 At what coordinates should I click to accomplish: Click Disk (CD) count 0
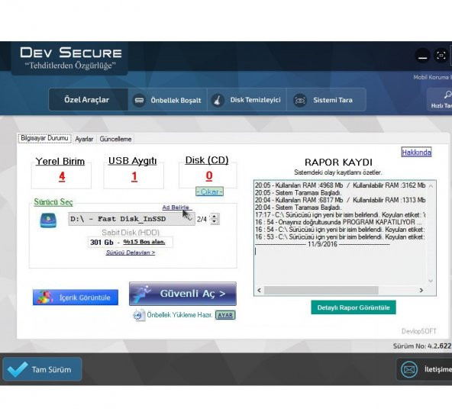[209, 175]
